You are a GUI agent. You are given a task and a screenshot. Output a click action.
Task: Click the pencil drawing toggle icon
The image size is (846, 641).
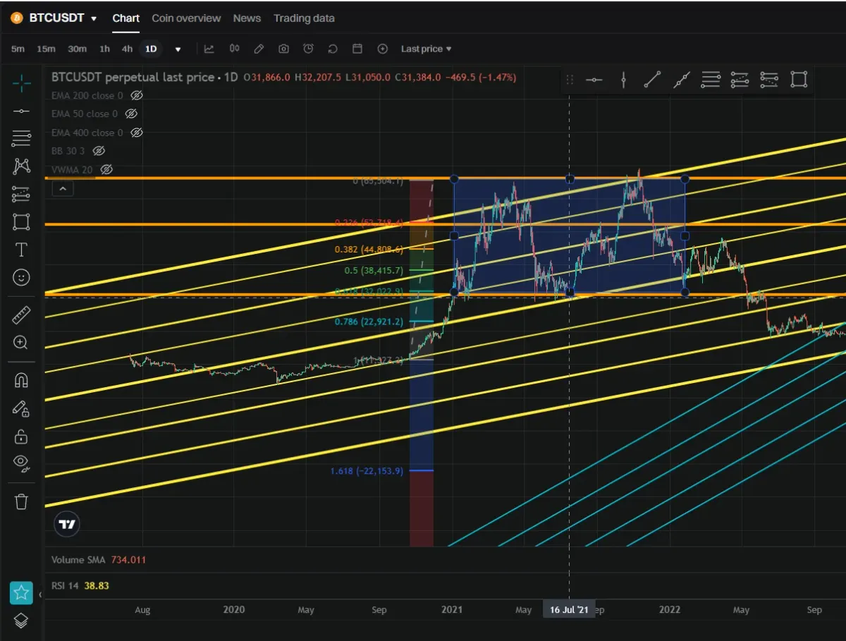tap(259, 49)
